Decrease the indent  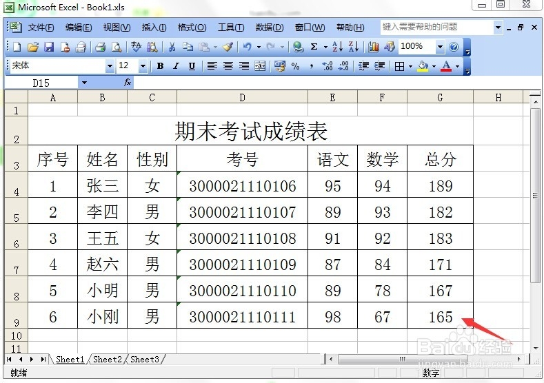click(x=363, y=66)
